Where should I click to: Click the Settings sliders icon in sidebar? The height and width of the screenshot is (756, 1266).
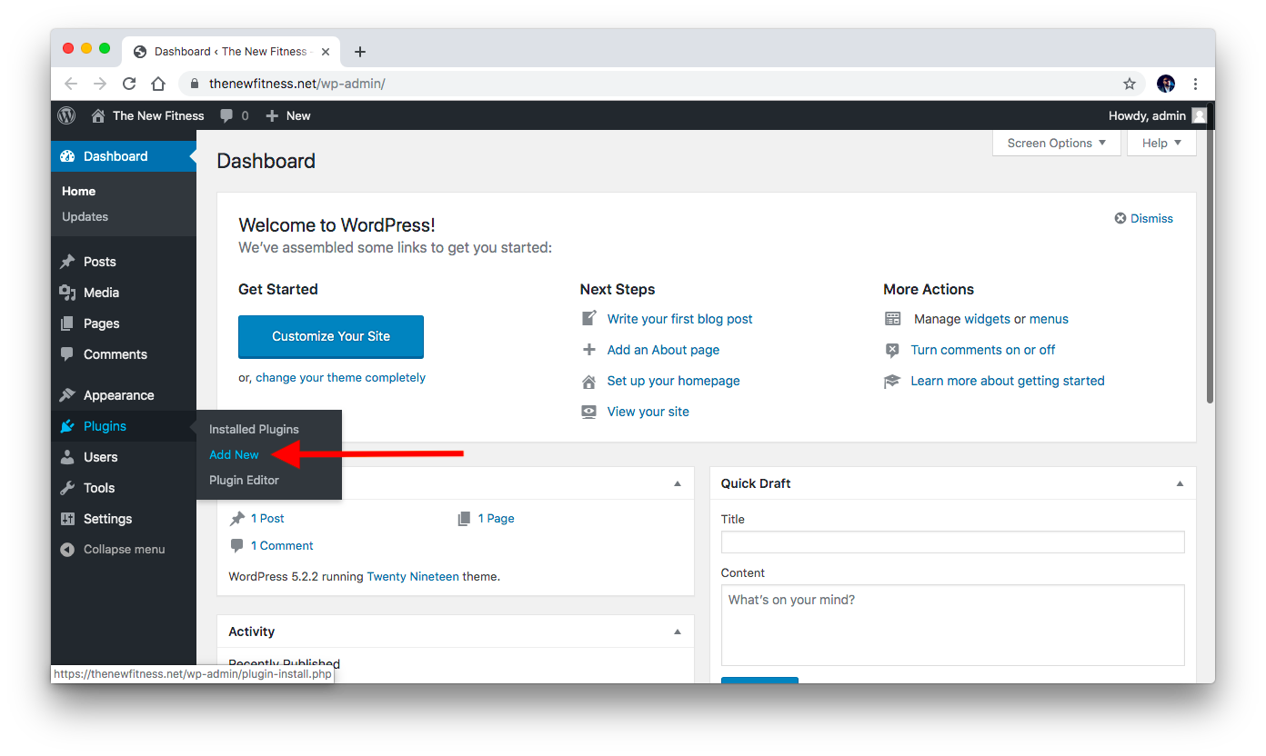(x=67, y=519)
